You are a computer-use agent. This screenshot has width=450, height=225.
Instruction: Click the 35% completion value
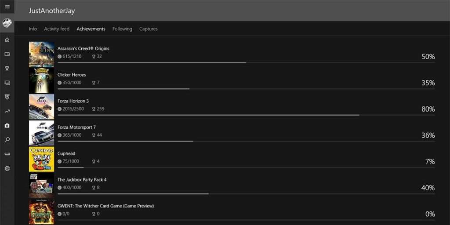point(428,83)
